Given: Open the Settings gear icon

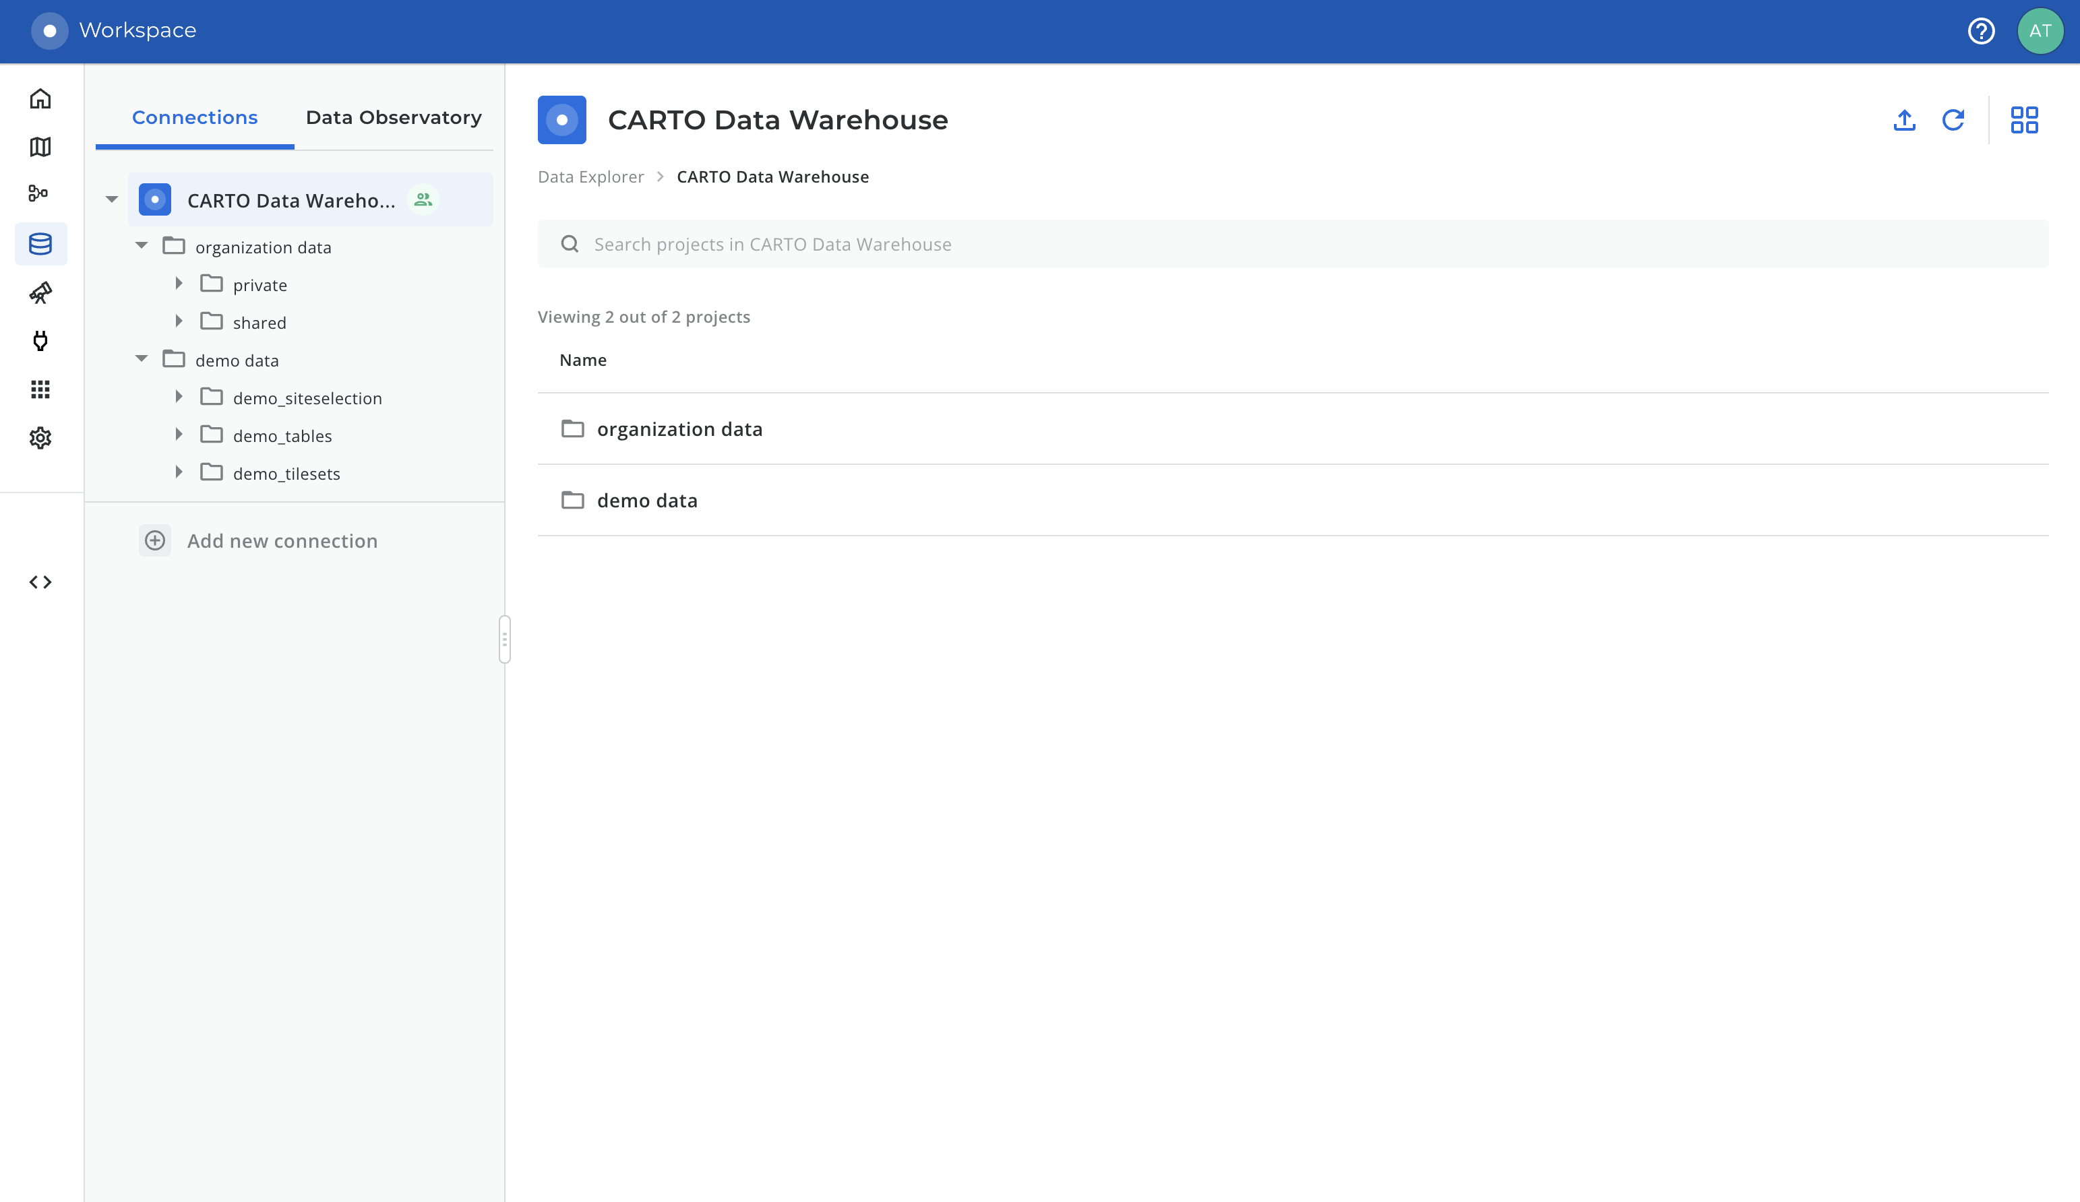Looking at the screenshot, I should [x=40, y=438].
